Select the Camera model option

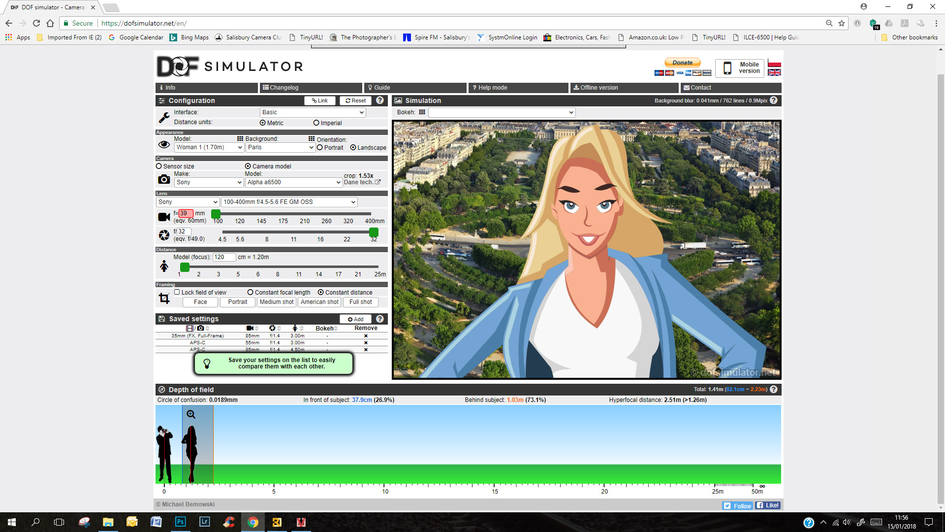pyautogui.click(x=248, y=166)
